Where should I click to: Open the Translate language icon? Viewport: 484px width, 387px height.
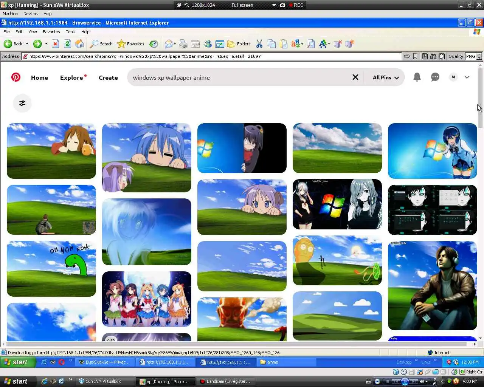(x=296, y=44)
